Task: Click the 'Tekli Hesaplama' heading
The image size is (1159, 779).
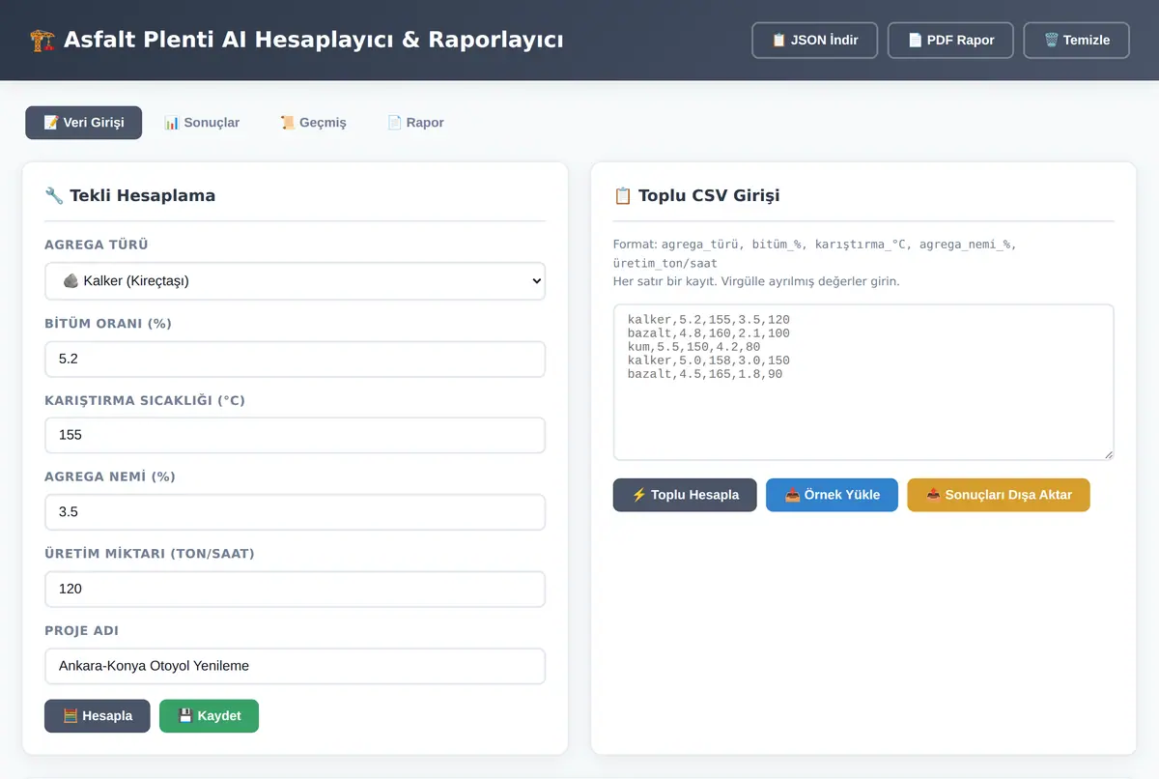Action: pyautogui.click(x=142, y=195)
